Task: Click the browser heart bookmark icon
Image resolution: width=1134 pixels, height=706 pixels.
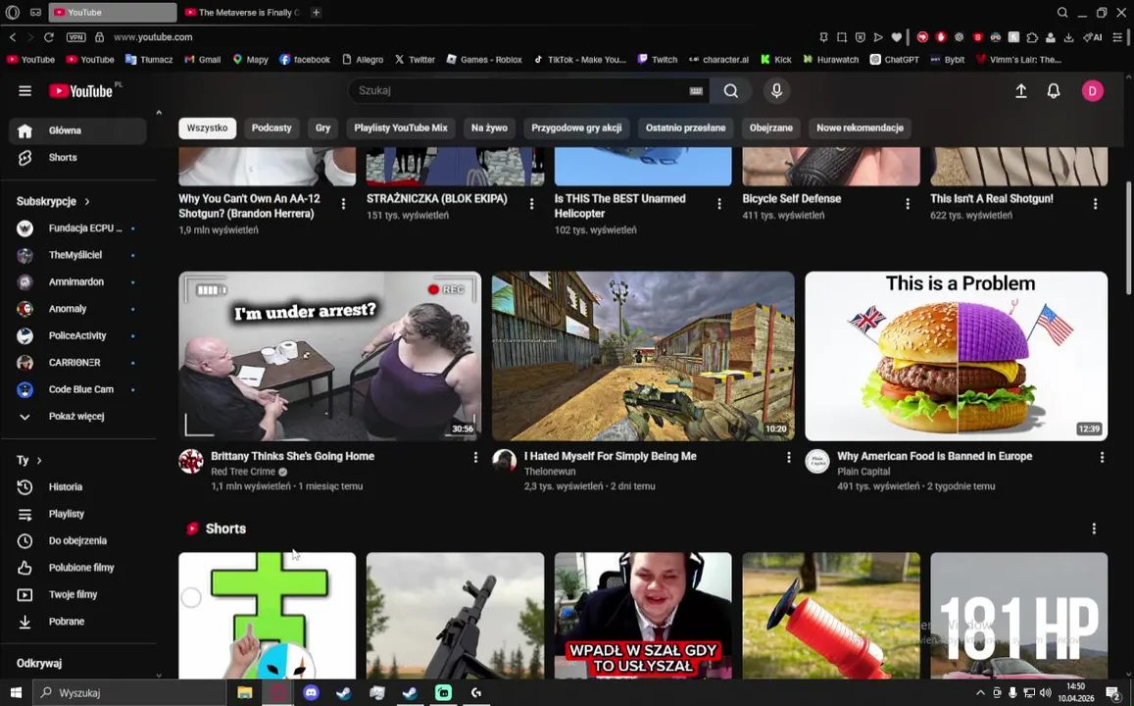Action: [x=896, y=37]
